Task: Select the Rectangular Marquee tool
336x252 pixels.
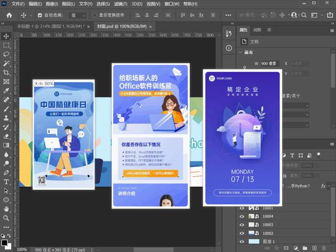Action: [x=6, y=45]
